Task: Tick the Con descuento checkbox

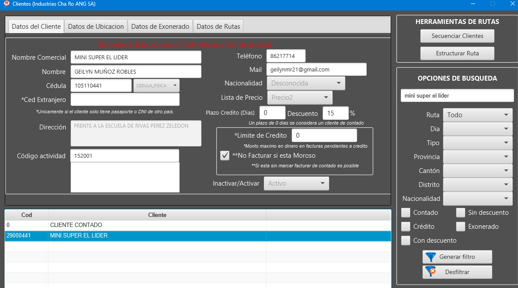Action: [406, 241]
